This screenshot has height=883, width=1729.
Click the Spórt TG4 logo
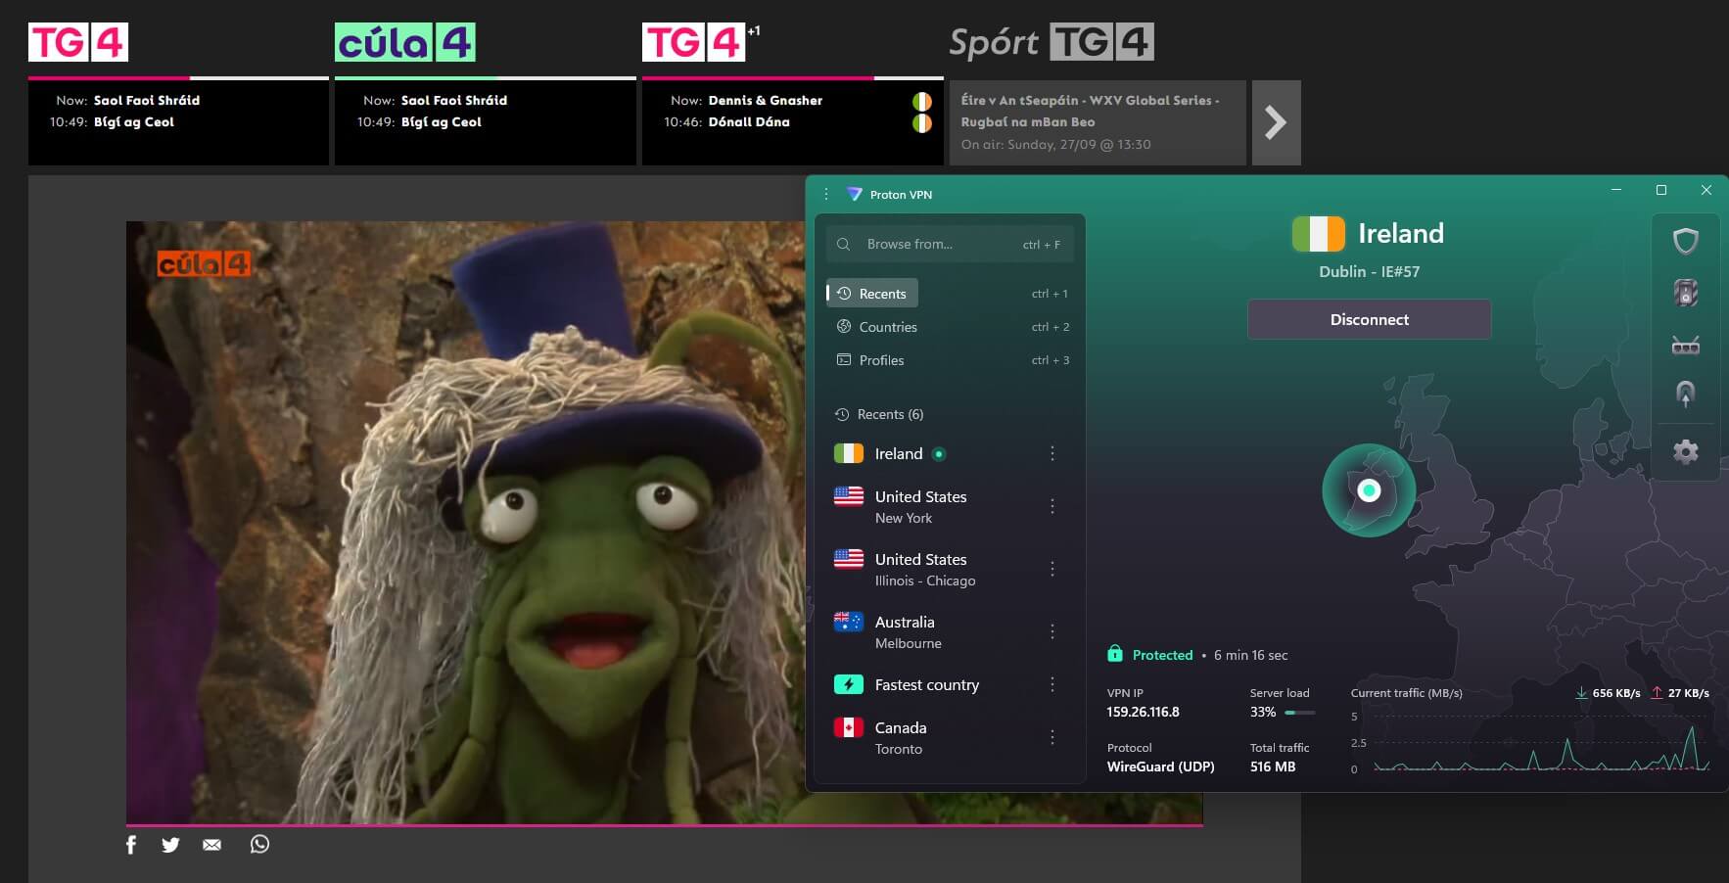click(x=1051, y=42)
